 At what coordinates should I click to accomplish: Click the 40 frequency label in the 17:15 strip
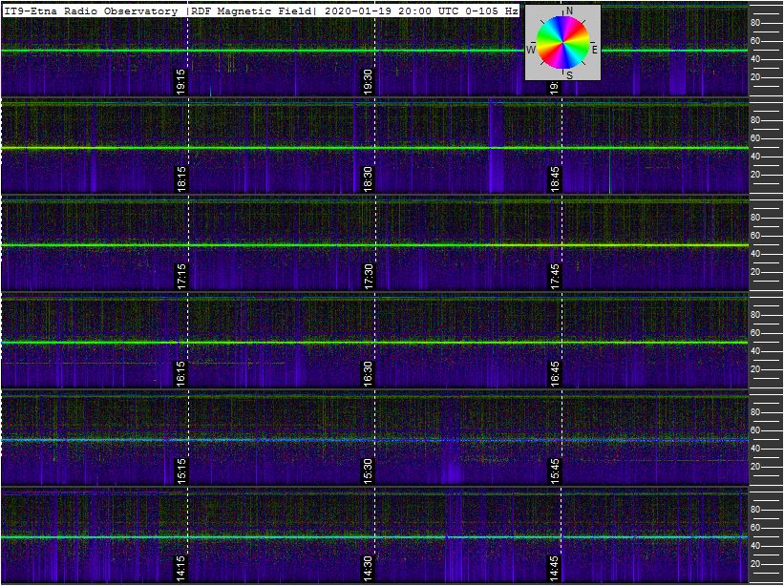[756, 254]
